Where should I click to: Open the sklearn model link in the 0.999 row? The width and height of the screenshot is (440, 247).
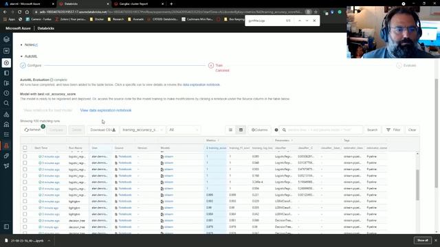(x=168, y=195)
